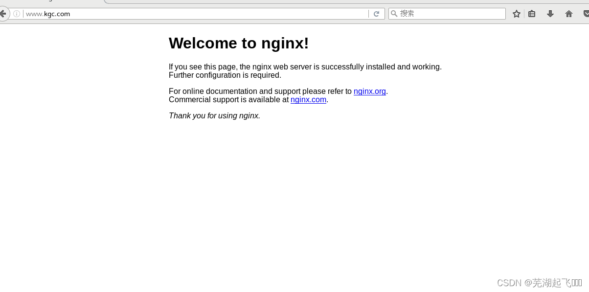Open site information icon beside the URL
Viewport: 589px width, 292px height.
[17, 14]
